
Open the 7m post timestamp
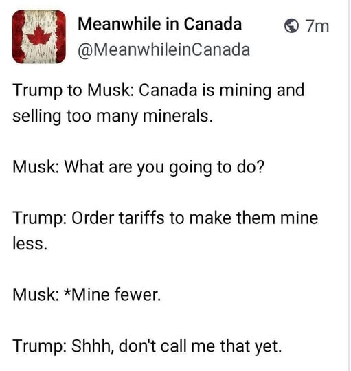point(317,26)
